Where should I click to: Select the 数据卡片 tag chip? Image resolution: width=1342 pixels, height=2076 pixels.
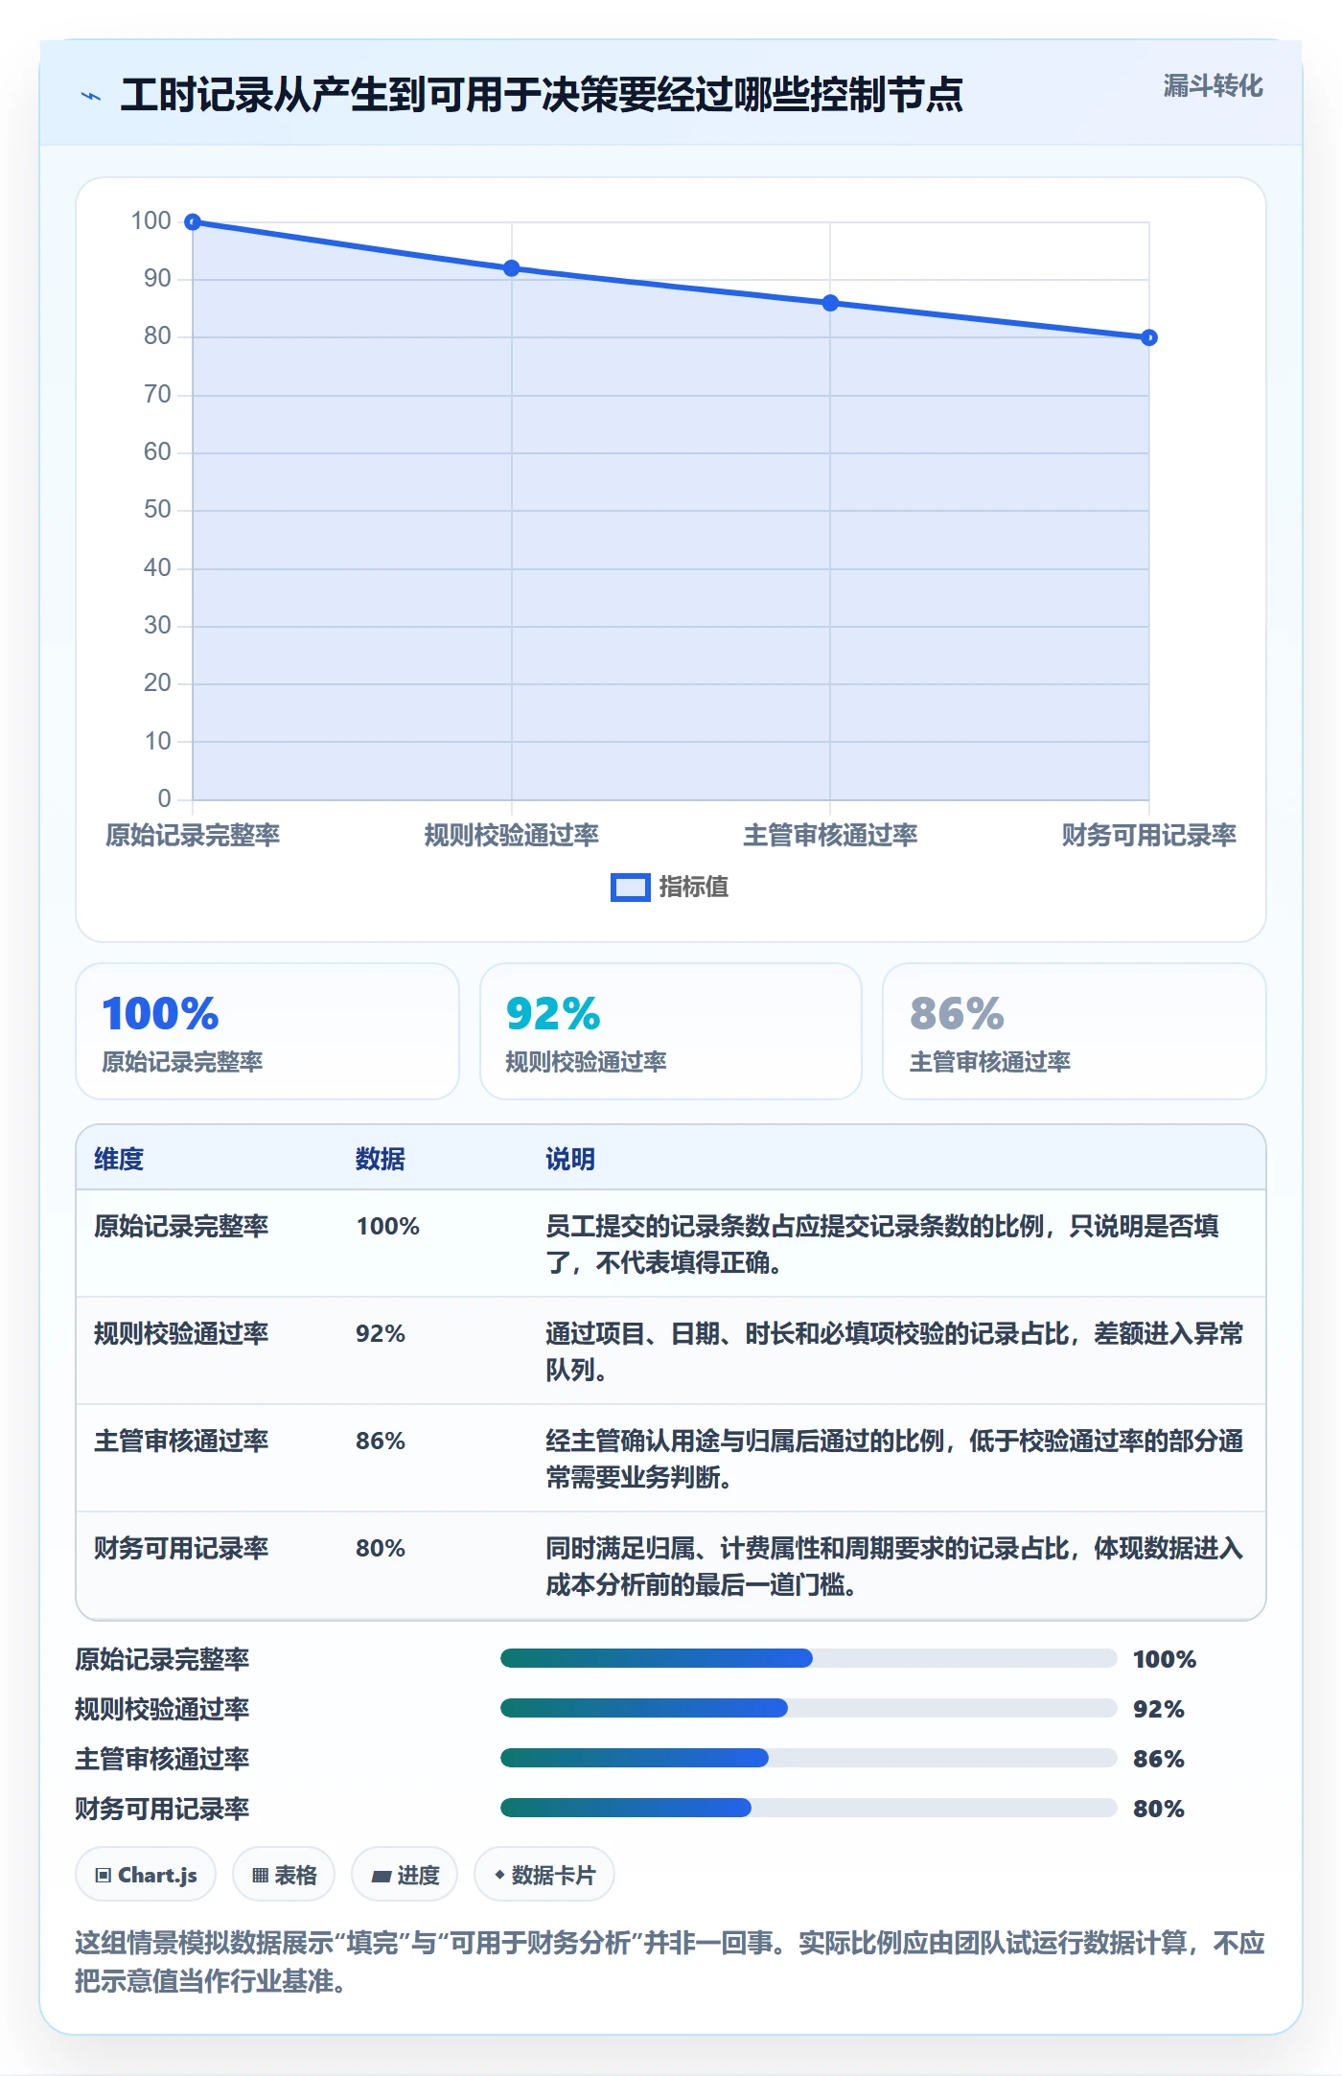click(x=544, y=1874)
